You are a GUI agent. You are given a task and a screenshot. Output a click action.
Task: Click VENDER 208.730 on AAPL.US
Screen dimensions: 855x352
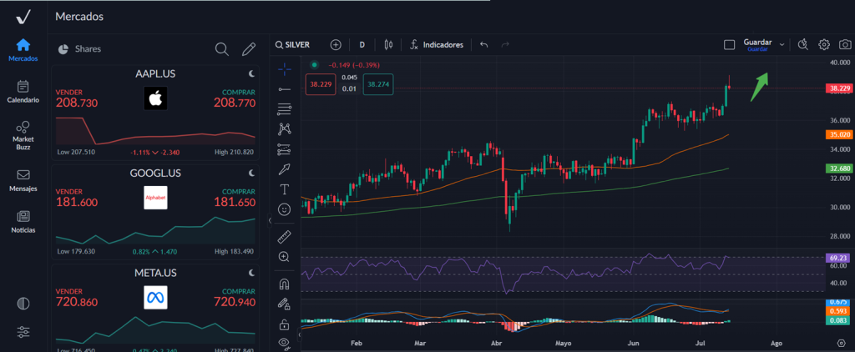click(77, 98)
